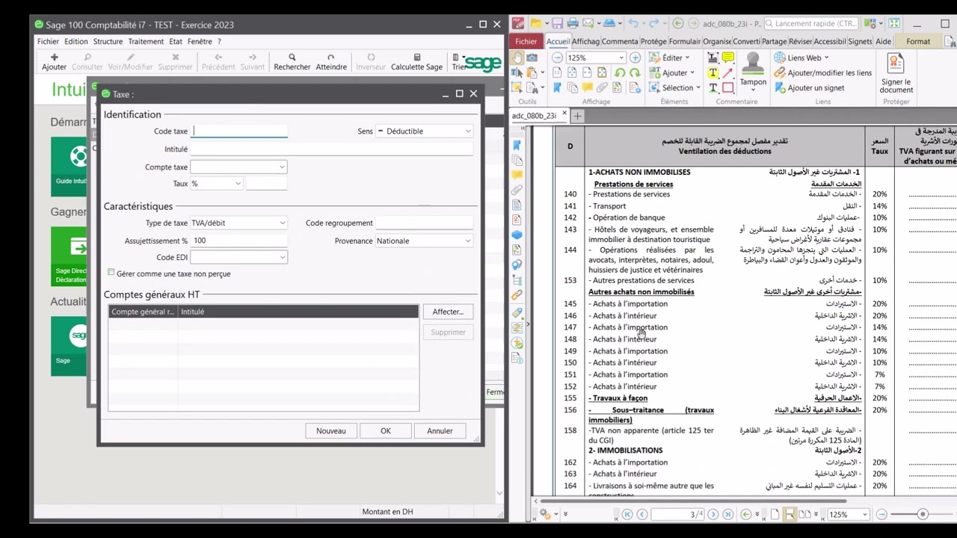957x538 pixels.
Task: Click Ajouter in the Sage toolbar
Action: coord(54,61)
